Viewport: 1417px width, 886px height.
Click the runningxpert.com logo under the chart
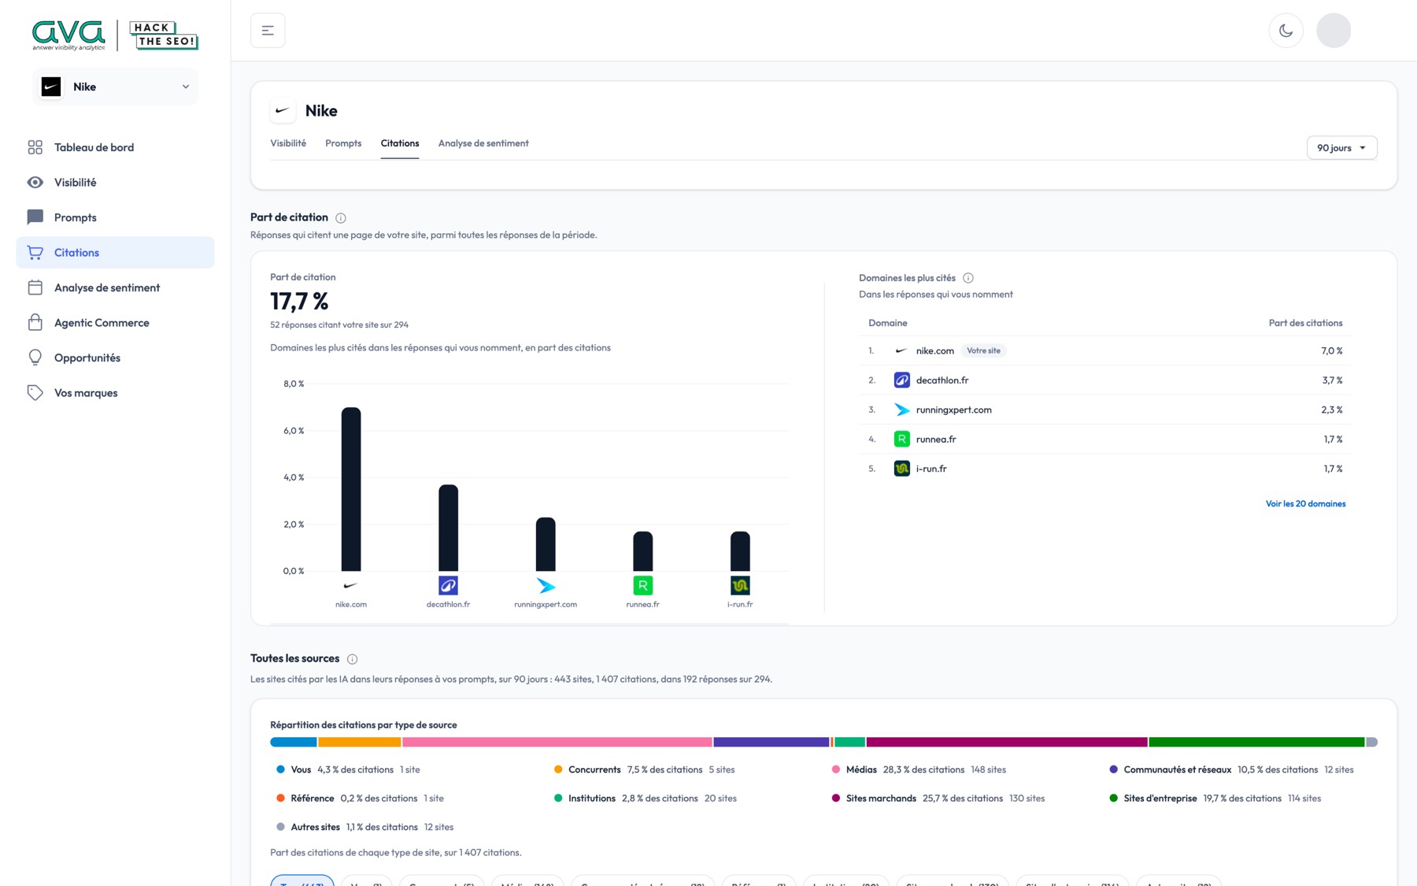click(x=546, y=585)
